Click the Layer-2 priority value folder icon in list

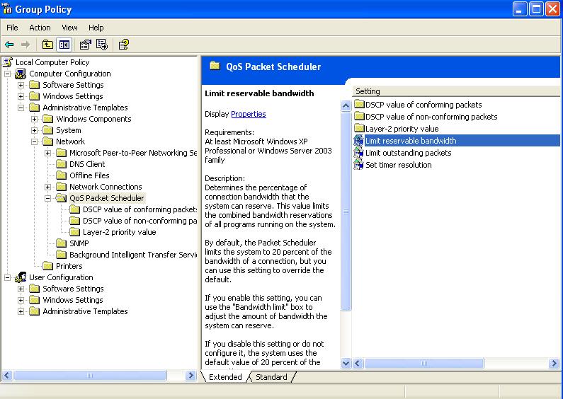pyautogui.click(x=360, y=129)
